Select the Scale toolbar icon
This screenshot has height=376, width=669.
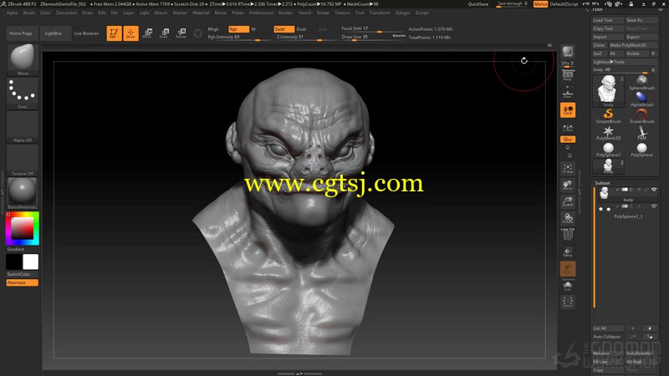pyautogui.click(x=164, y=33)
